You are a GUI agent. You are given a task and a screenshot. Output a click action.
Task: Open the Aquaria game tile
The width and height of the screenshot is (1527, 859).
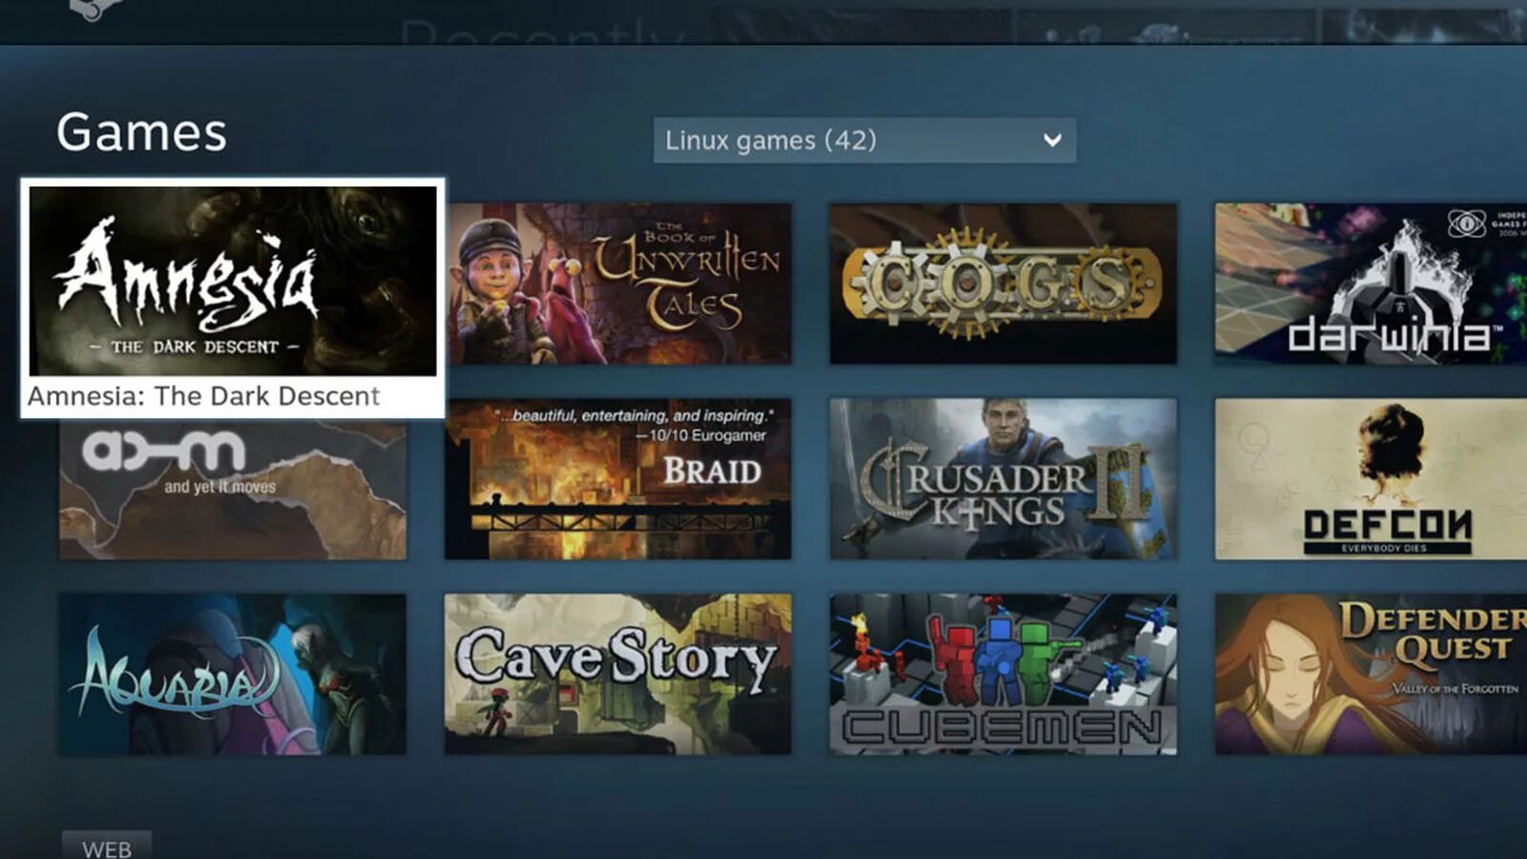pyautogui.click(x=233, y=675)
